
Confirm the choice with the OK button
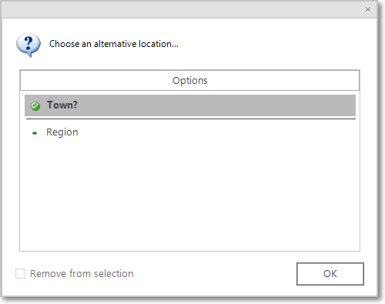tap(330, 274)
